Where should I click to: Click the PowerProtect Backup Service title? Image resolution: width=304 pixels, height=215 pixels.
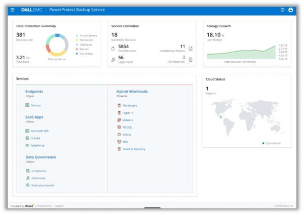pos(77,10)
